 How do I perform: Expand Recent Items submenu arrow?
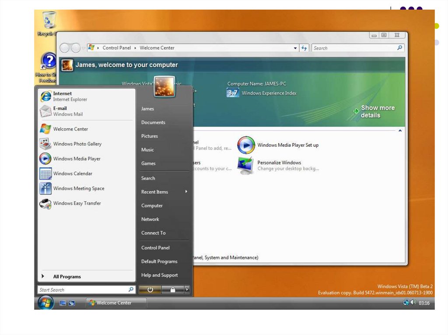tap(186, 191)
